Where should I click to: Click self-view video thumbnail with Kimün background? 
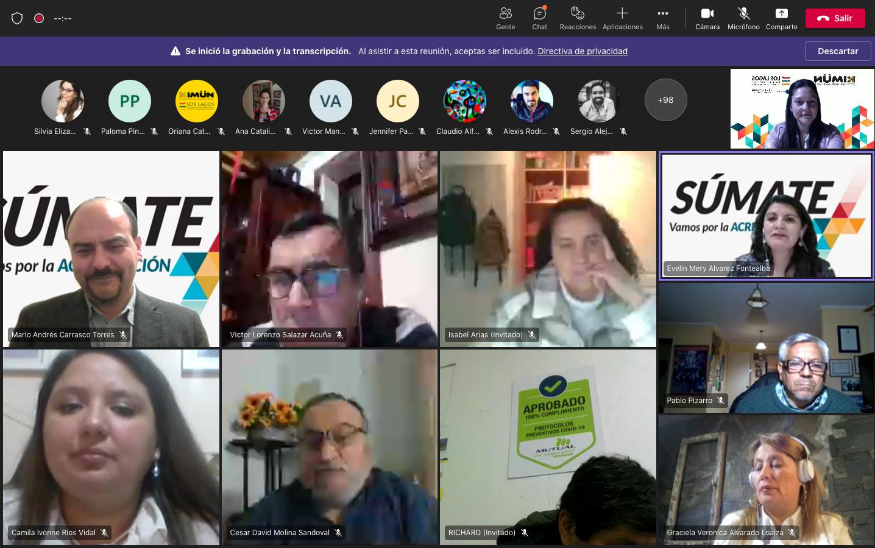tap(802, 108)
